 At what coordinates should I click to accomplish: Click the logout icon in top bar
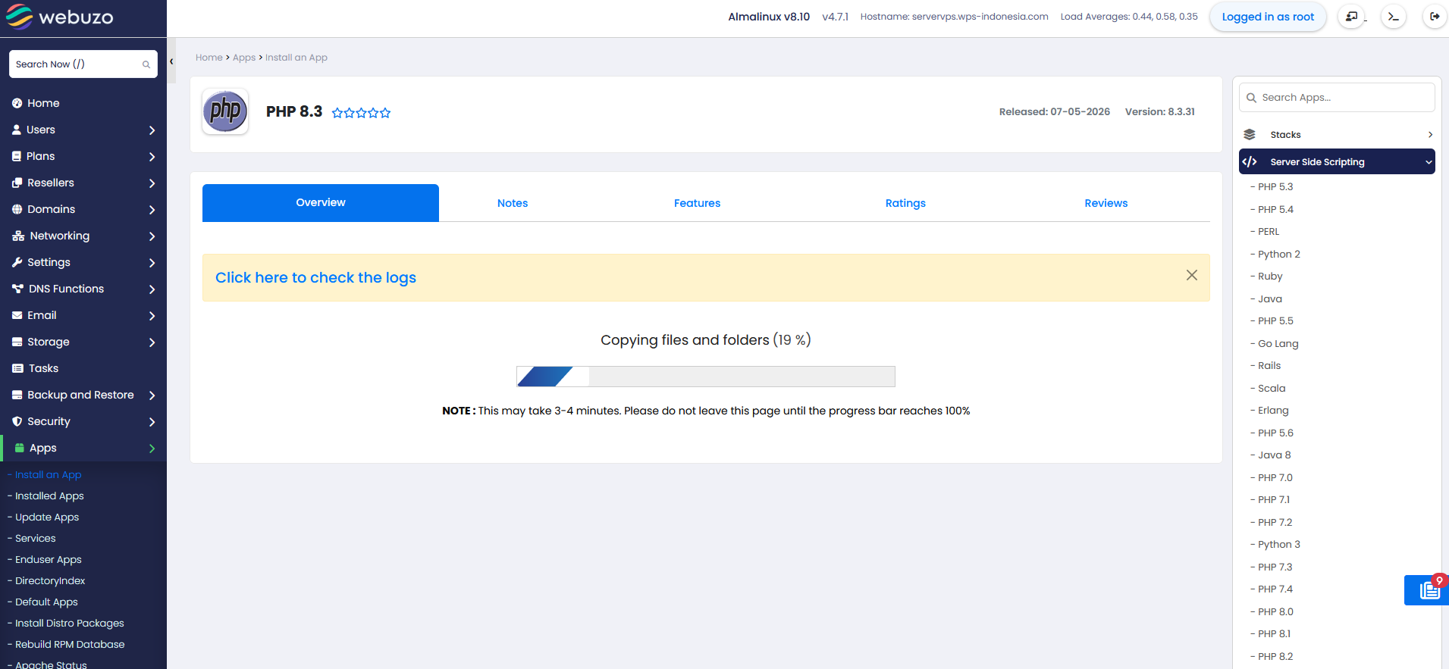point(1435,17)
